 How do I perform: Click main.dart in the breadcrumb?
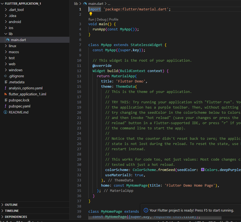pos(96,4)
